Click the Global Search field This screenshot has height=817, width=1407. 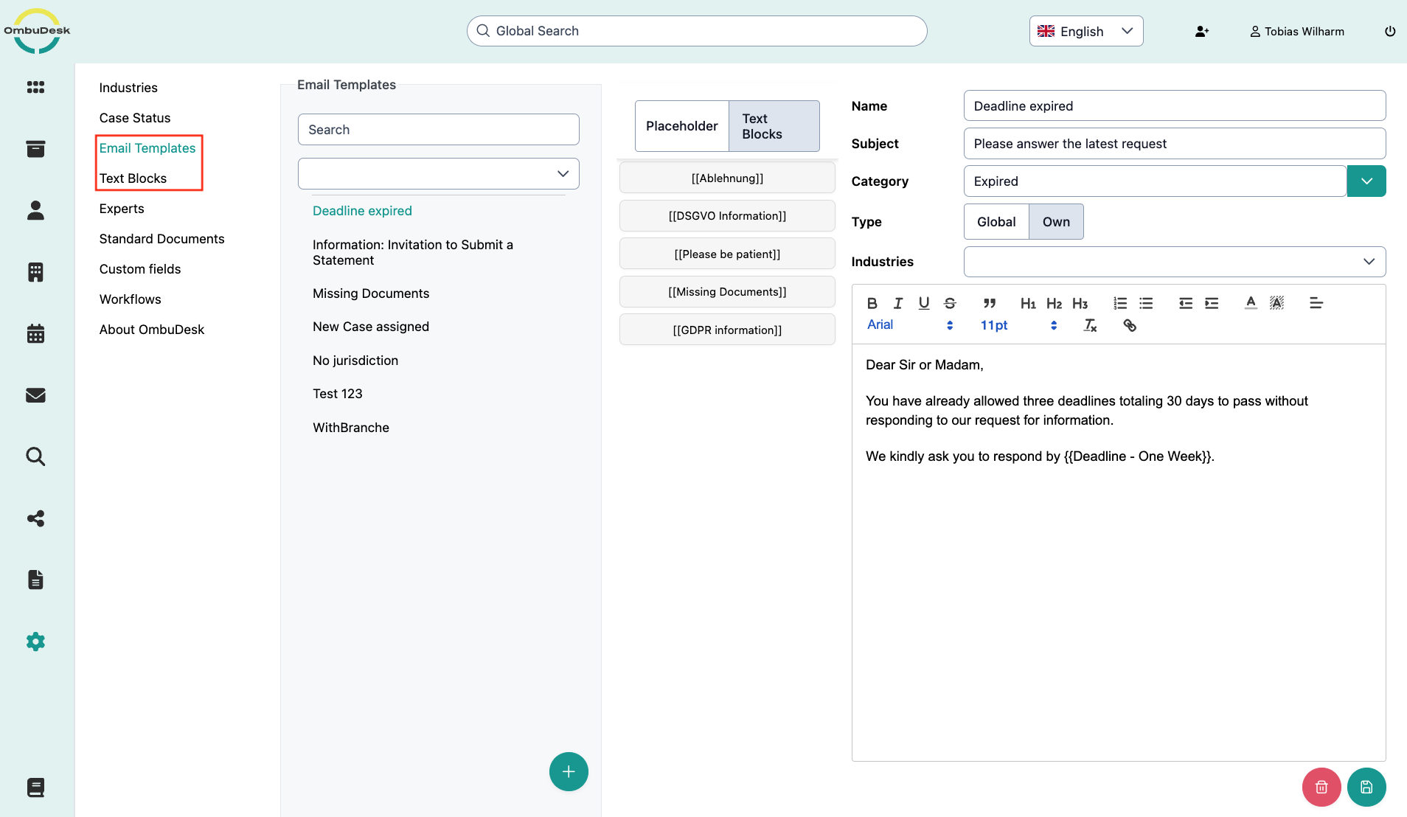pyautogui.click(x=697, y=31)
